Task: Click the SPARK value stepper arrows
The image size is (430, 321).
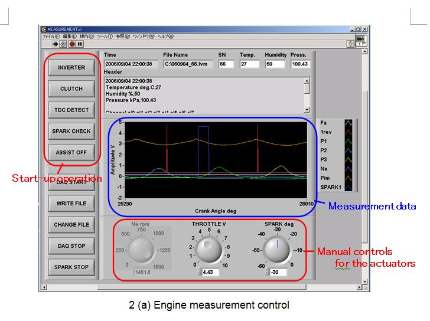Action: pyautogui.click(x=268, y=272)
